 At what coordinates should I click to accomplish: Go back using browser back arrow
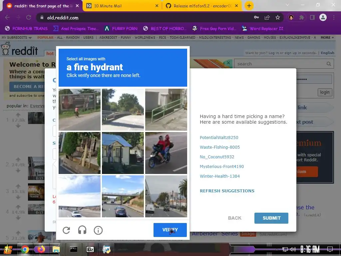point(7,18)
